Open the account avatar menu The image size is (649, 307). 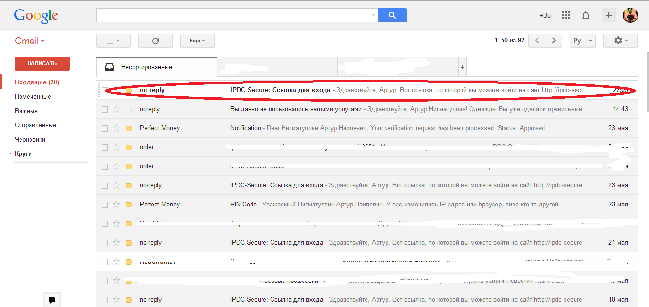[630, 15]
